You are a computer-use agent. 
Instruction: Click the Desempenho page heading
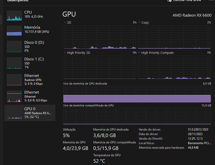18,1
